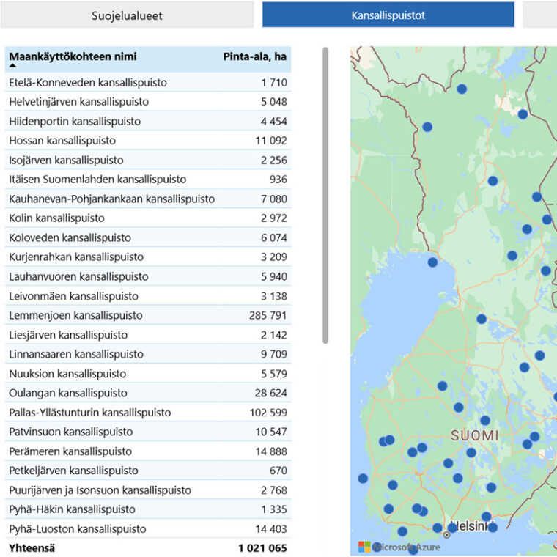
Task: Click blue marker right of Helsinki label
Action: tap(492, 527)
